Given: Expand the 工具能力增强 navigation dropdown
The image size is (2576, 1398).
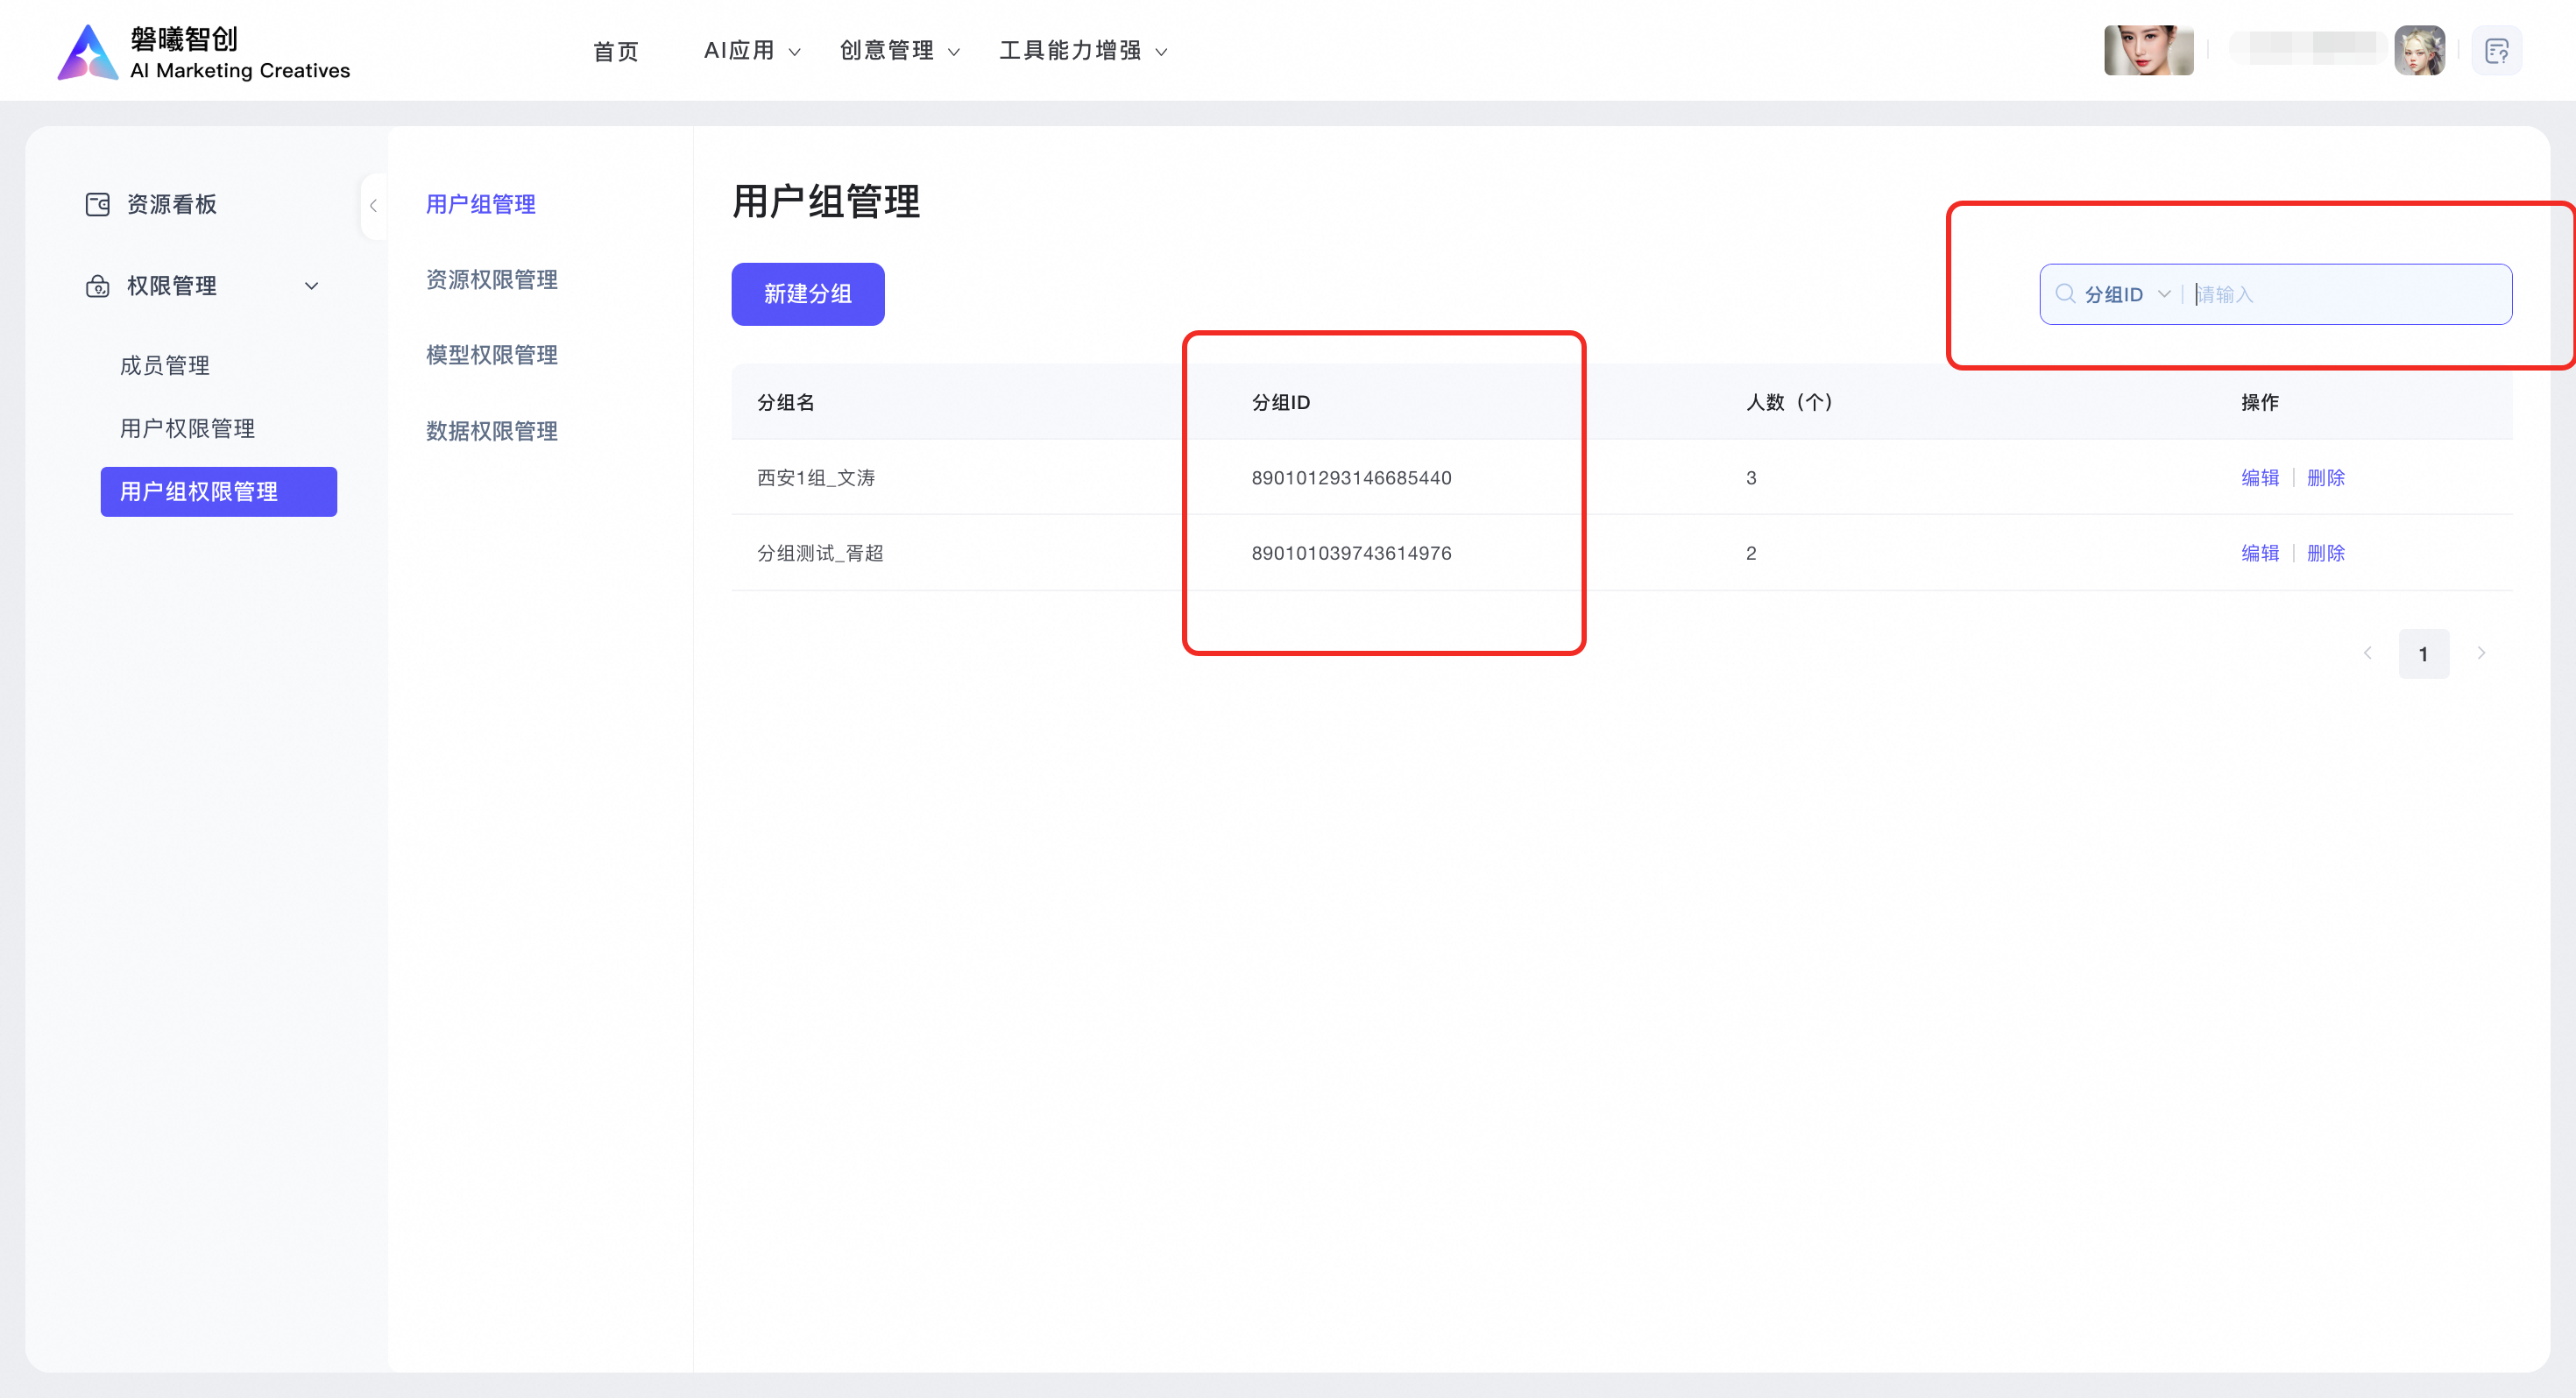Looking at the screenshot, I should (1083, 51).
